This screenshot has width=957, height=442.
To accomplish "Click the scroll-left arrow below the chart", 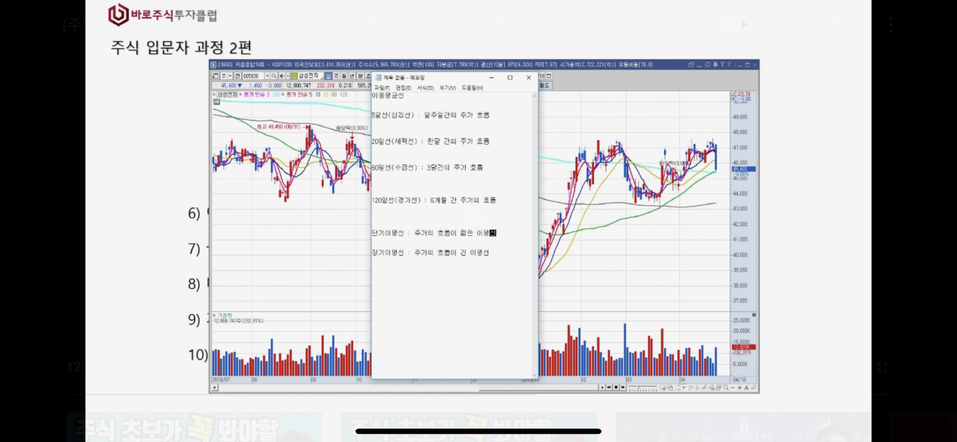I will [x=214, y=387].
